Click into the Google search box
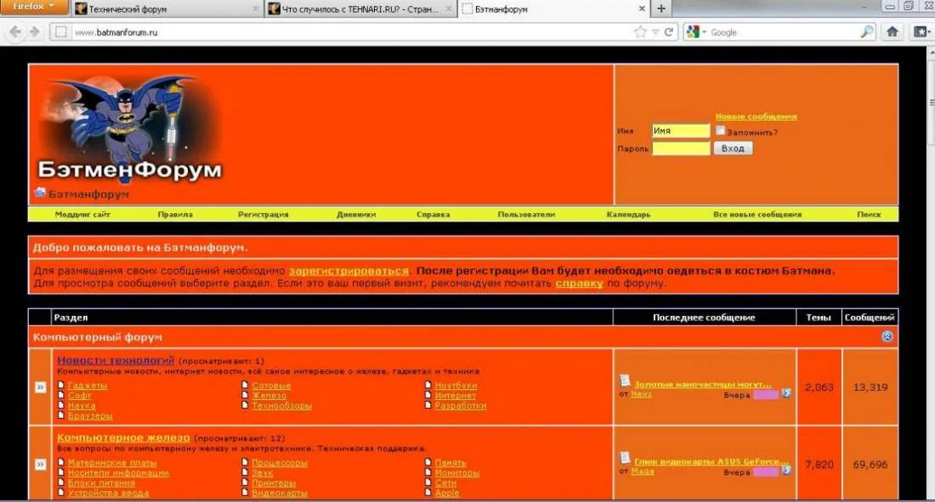Screen dimensions: 935x502 pos(783,32)
